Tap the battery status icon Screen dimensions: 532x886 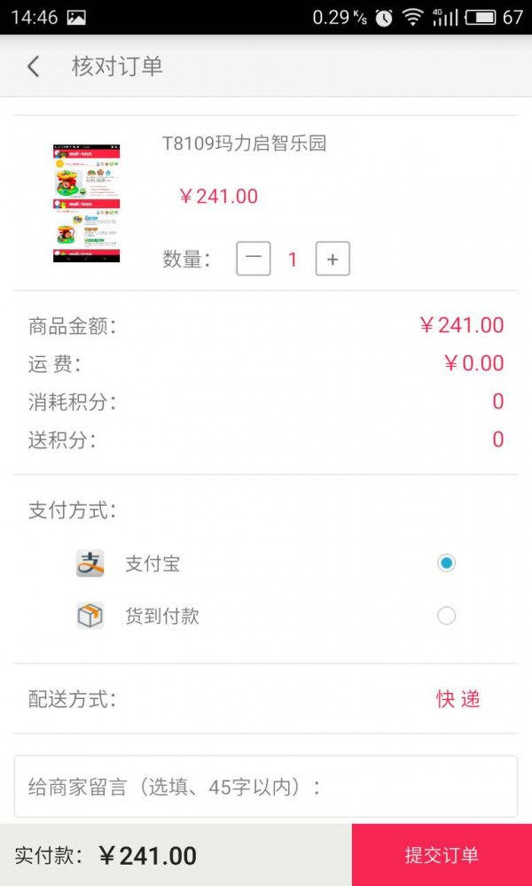click(x=480, y=17)
